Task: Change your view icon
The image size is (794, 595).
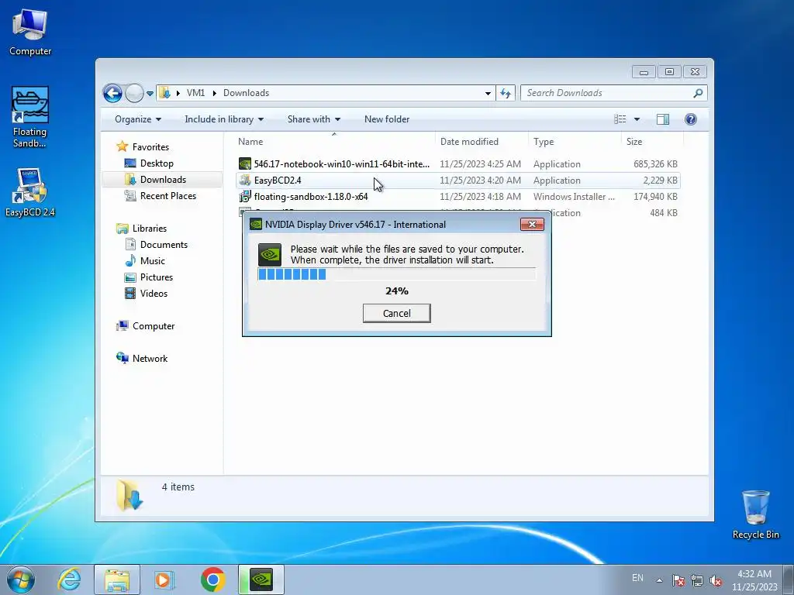Action: 620,119
